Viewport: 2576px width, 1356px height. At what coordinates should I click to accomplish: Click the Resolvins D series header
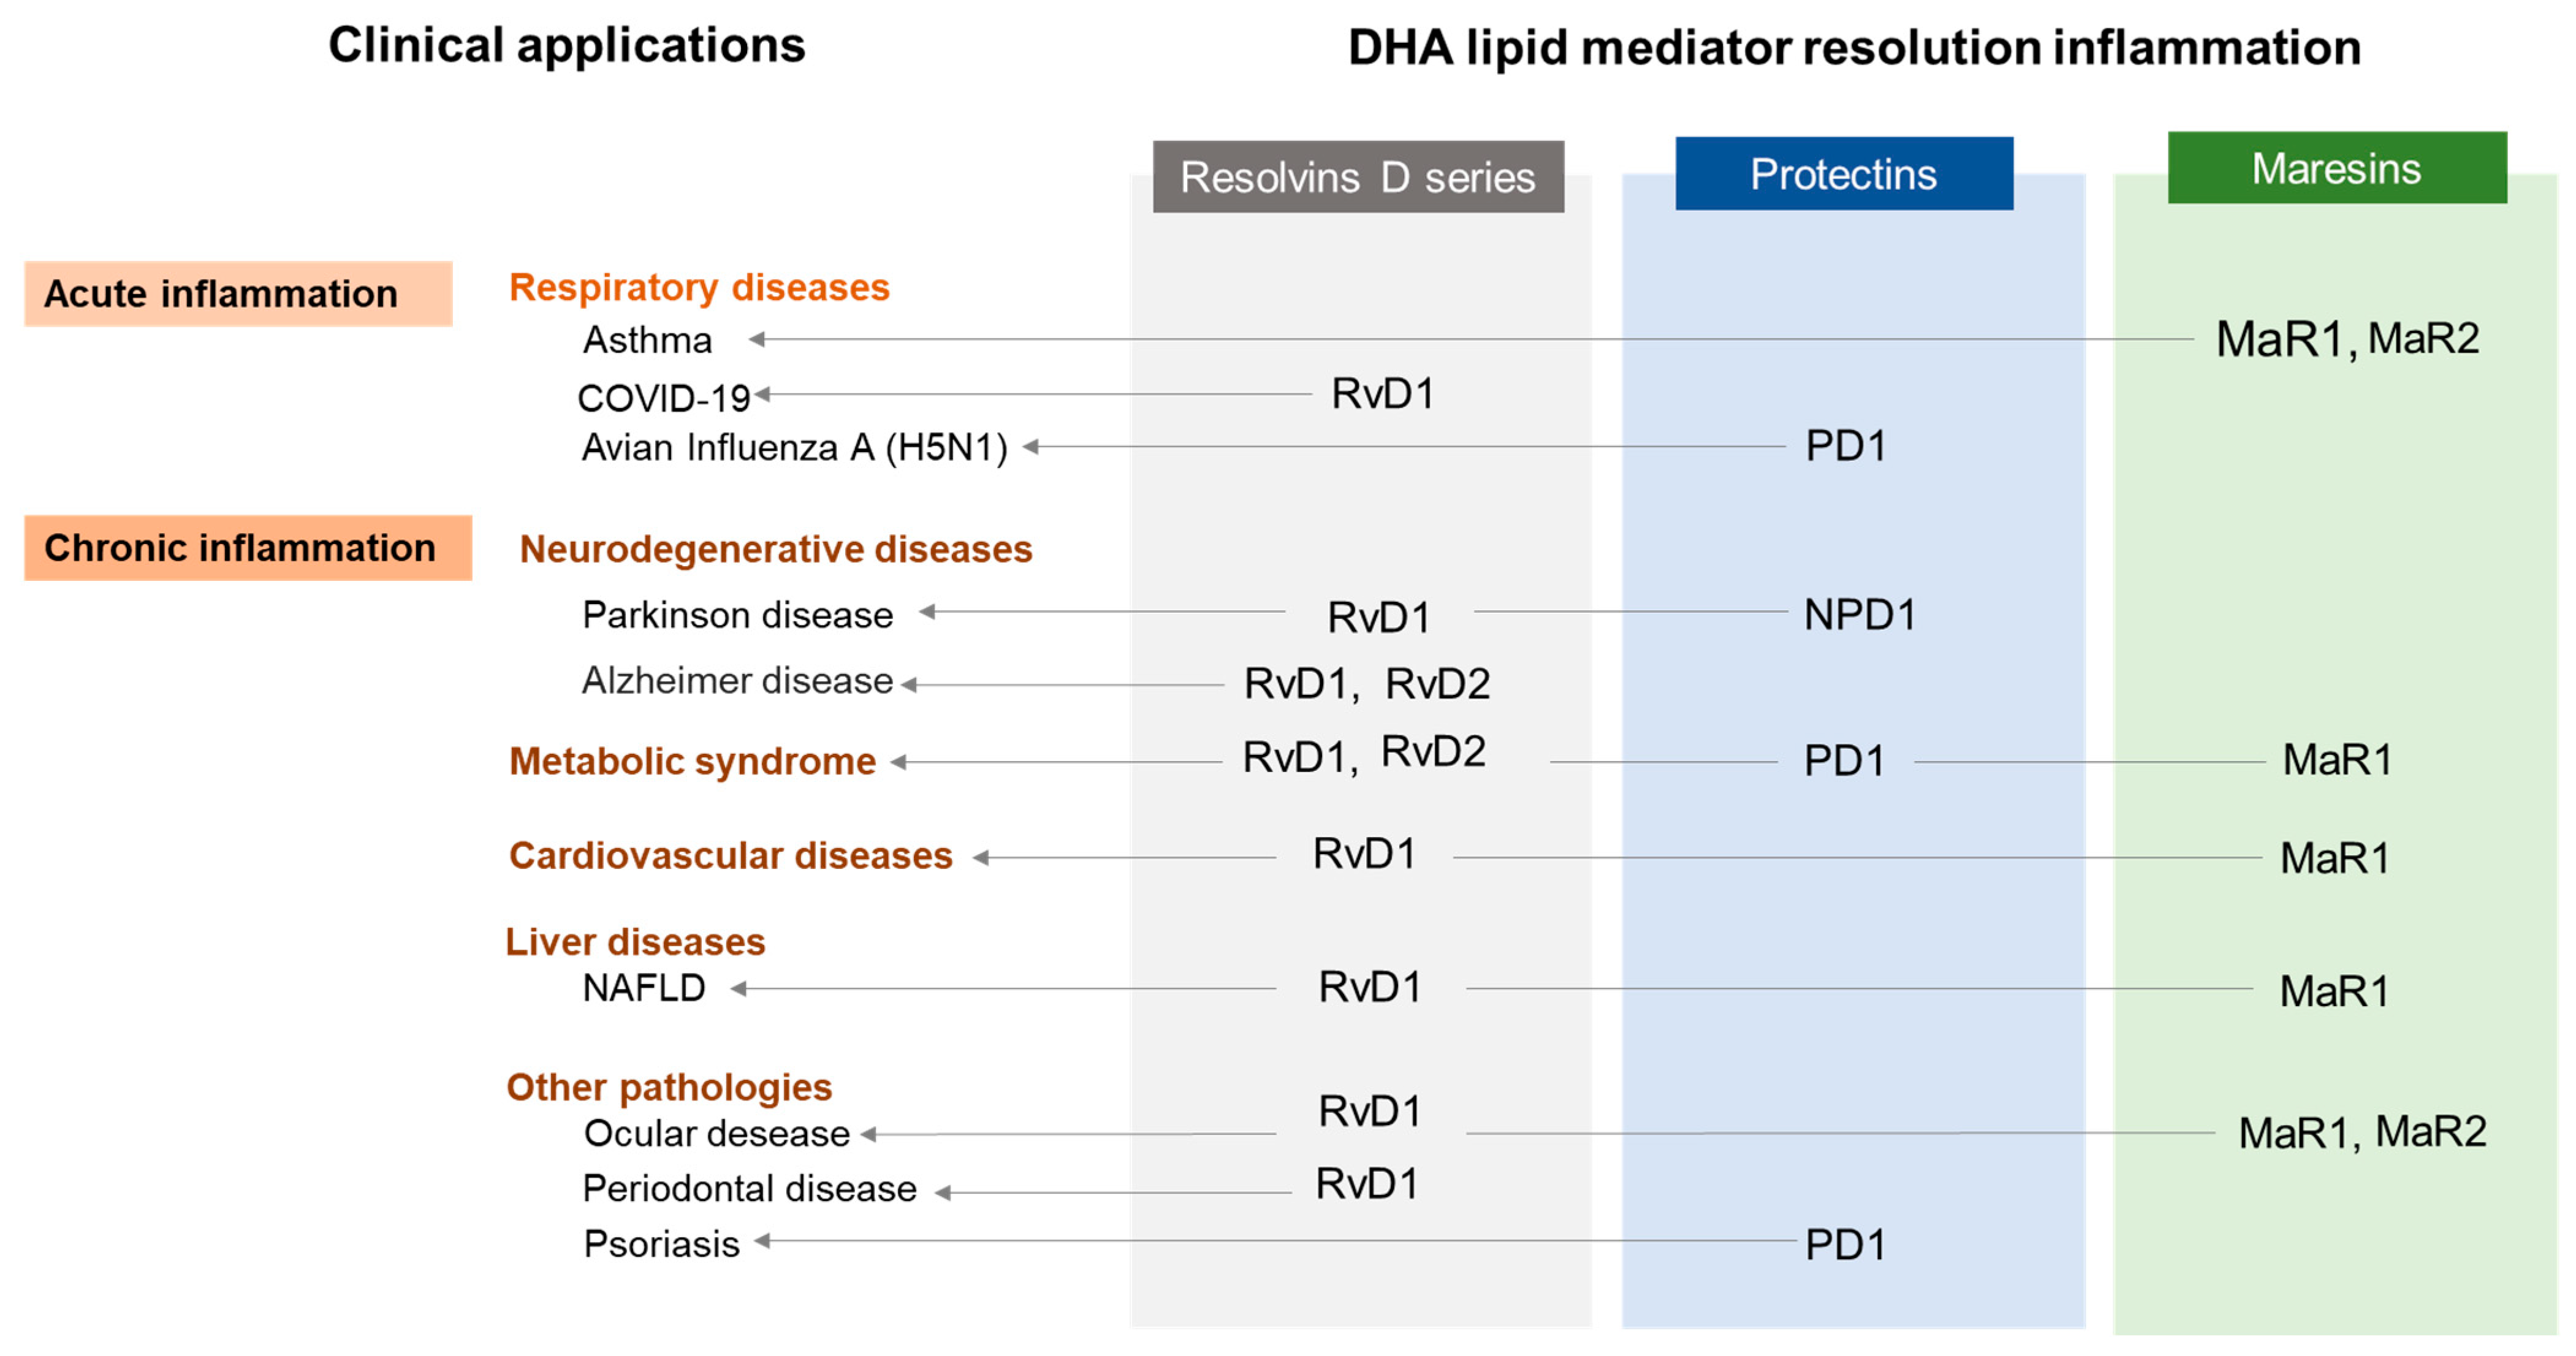1357,177
